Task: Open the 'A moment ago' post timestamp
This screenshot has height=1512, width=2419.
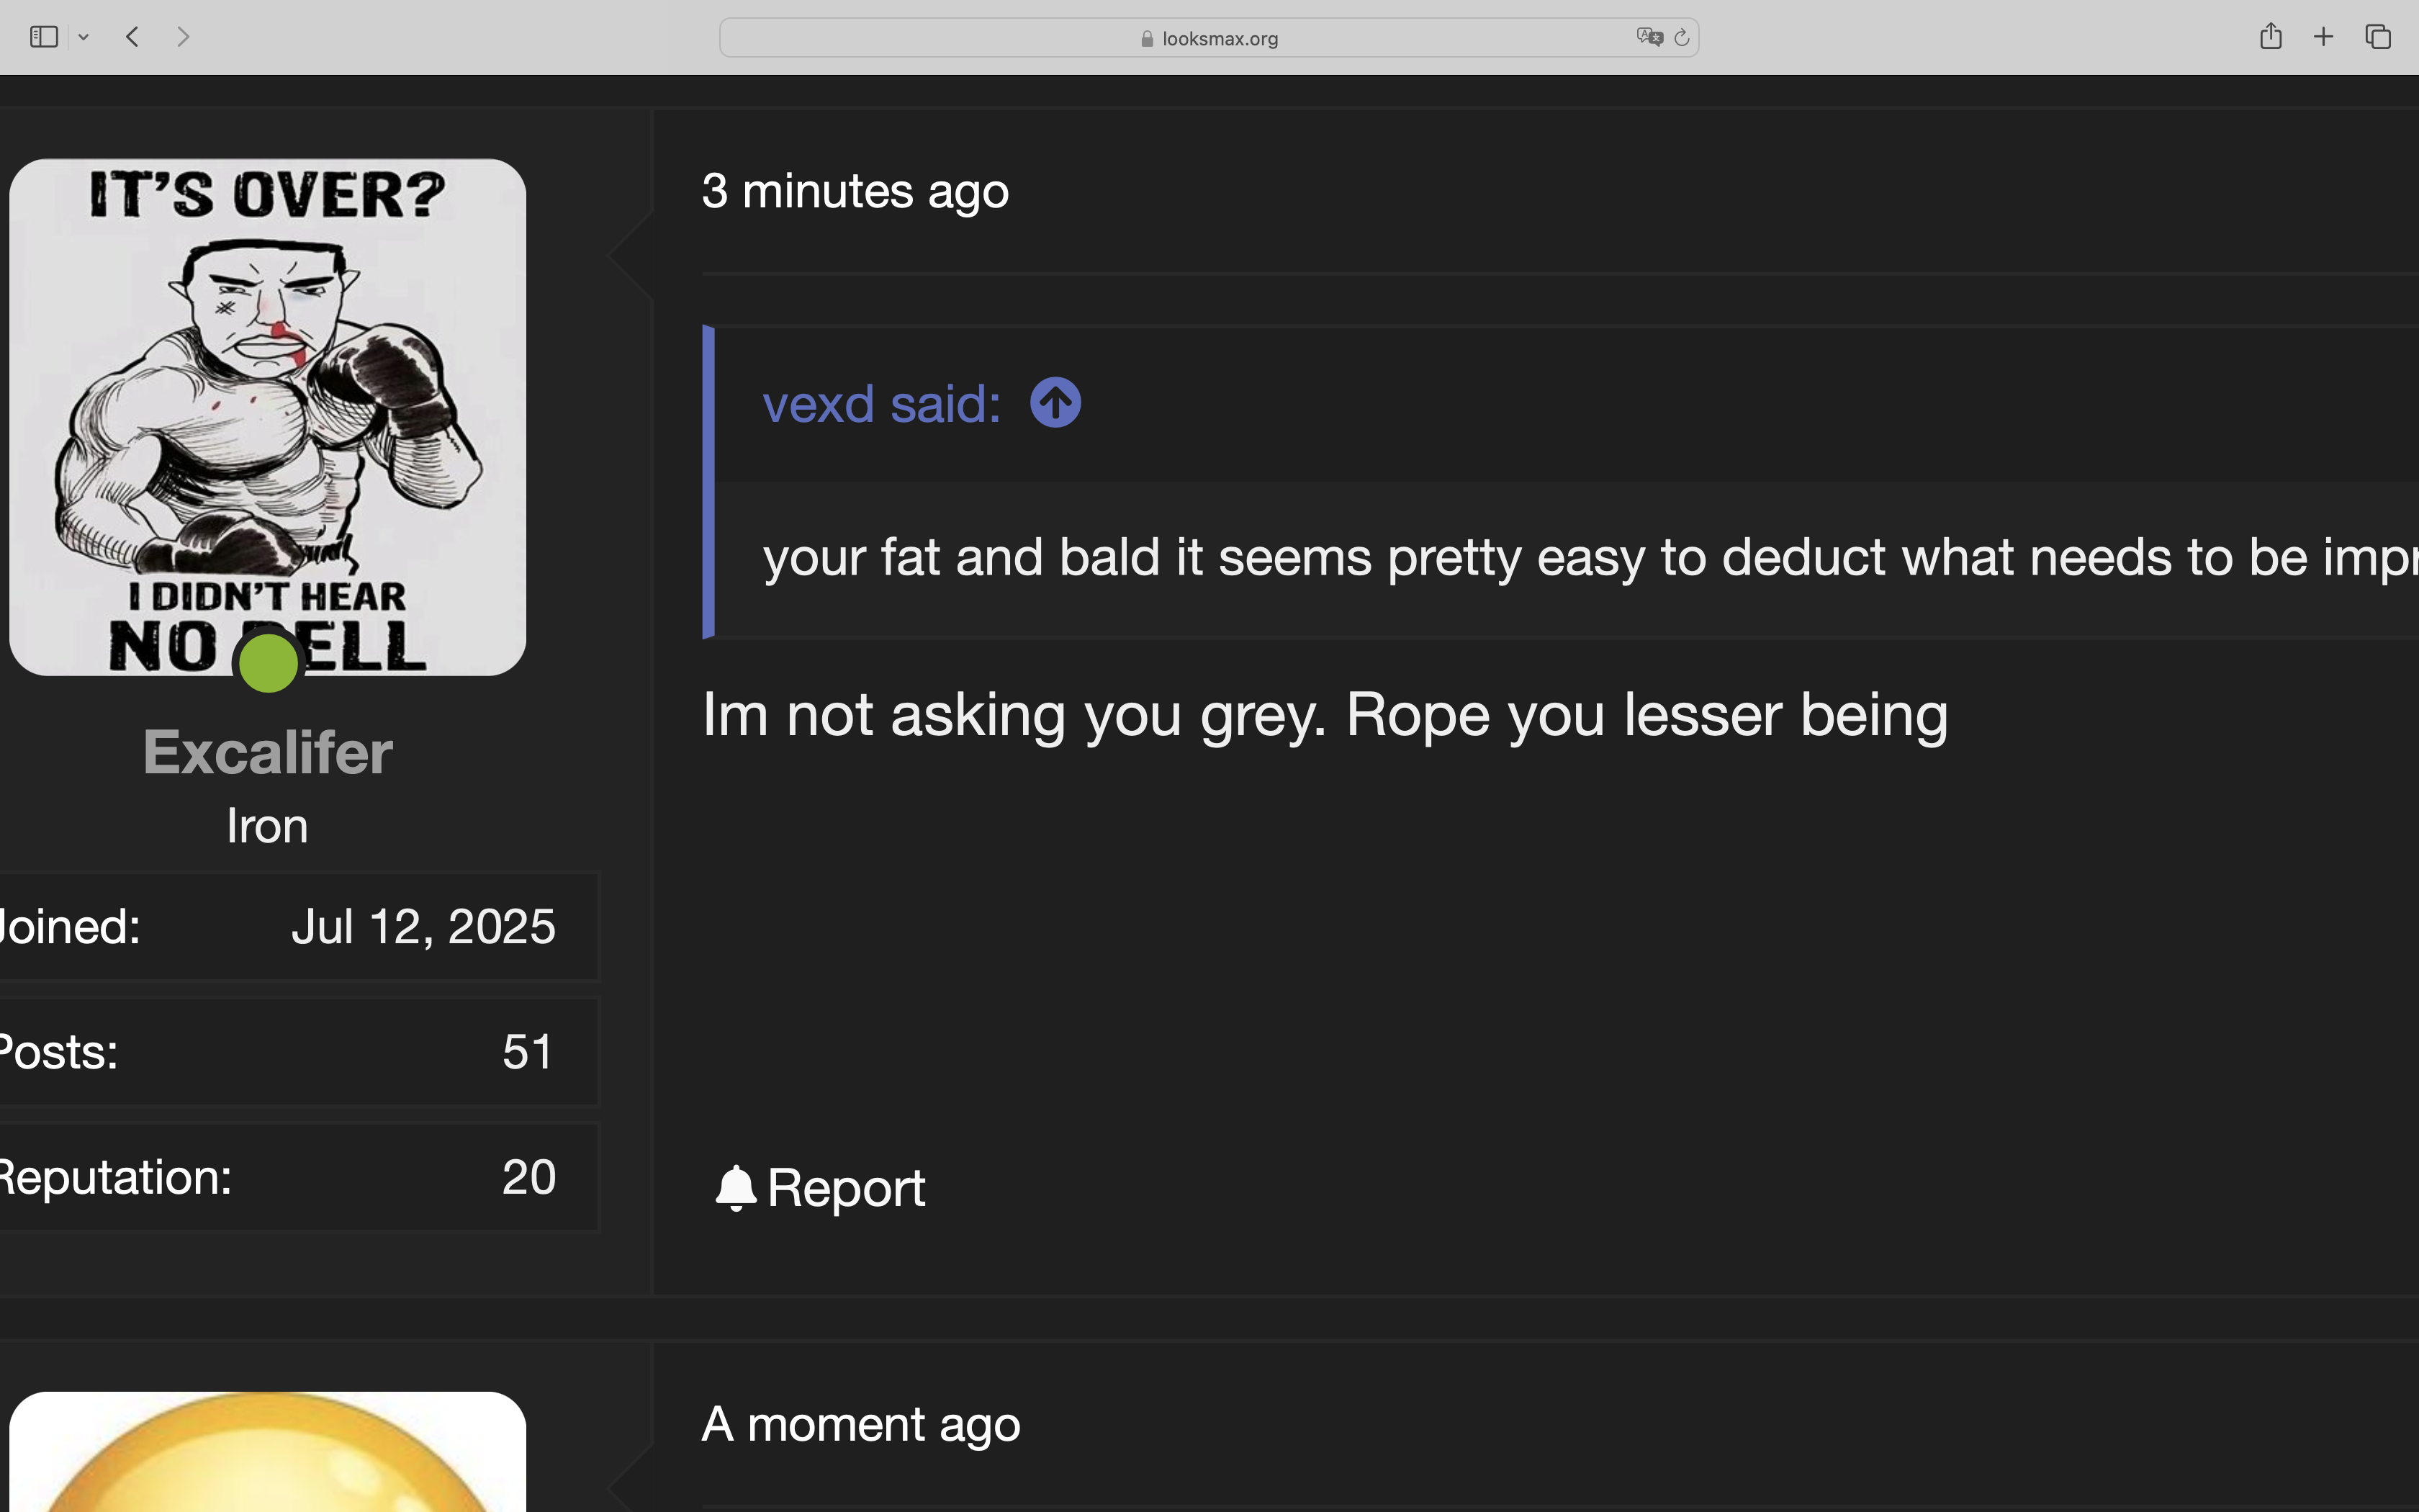Action: pyautogui.click(x=860, y=1424)
